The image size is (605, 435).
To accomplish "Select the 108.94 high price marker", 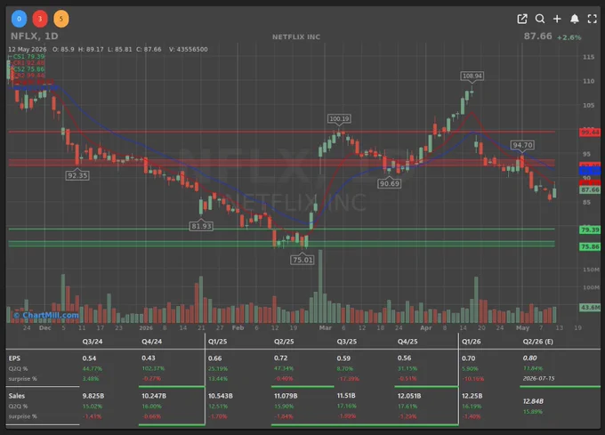I will click(x=472, y=76).
